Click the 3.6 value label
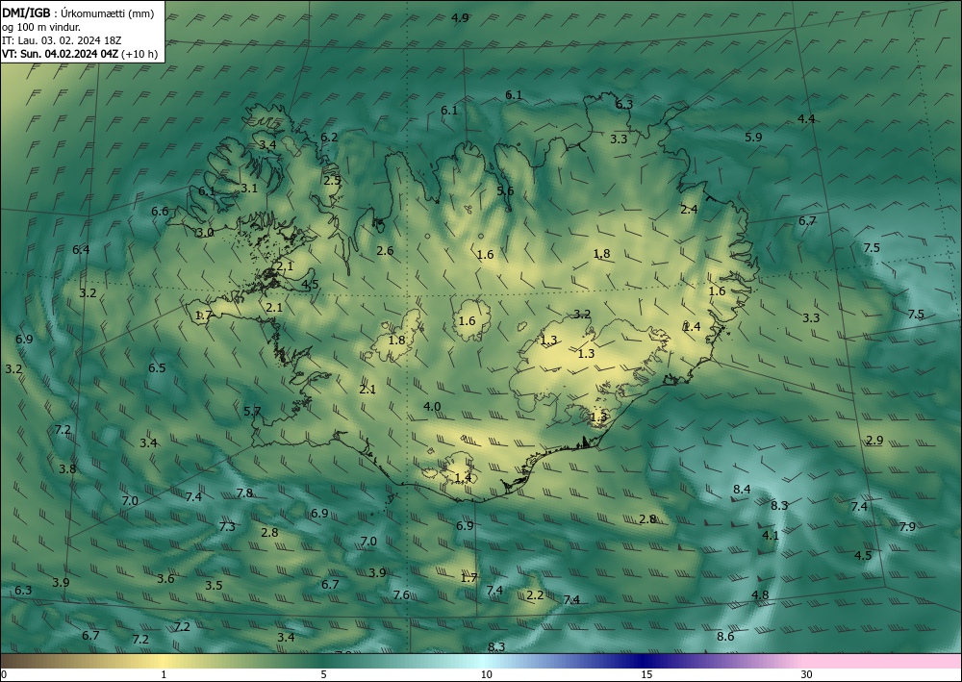 (x=165, y=578)
